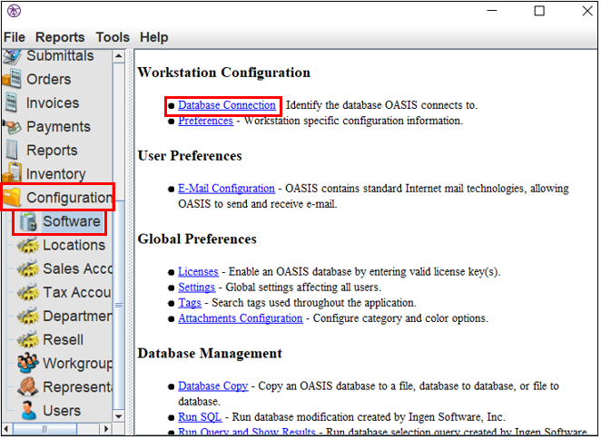Click the sidebar horizontal scroll right arrow
The image size is (601, 439).
(106, 429)
